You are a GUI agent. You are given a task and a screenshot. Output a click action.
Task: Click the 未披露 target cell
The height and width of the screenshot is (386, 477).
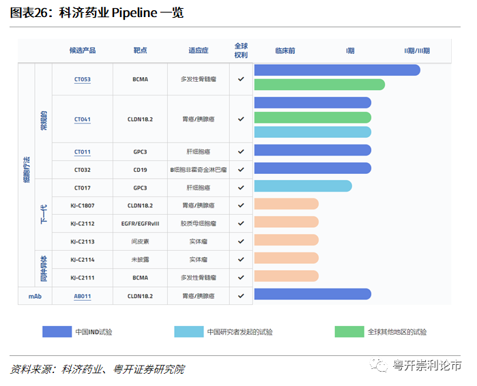[141, 260]
